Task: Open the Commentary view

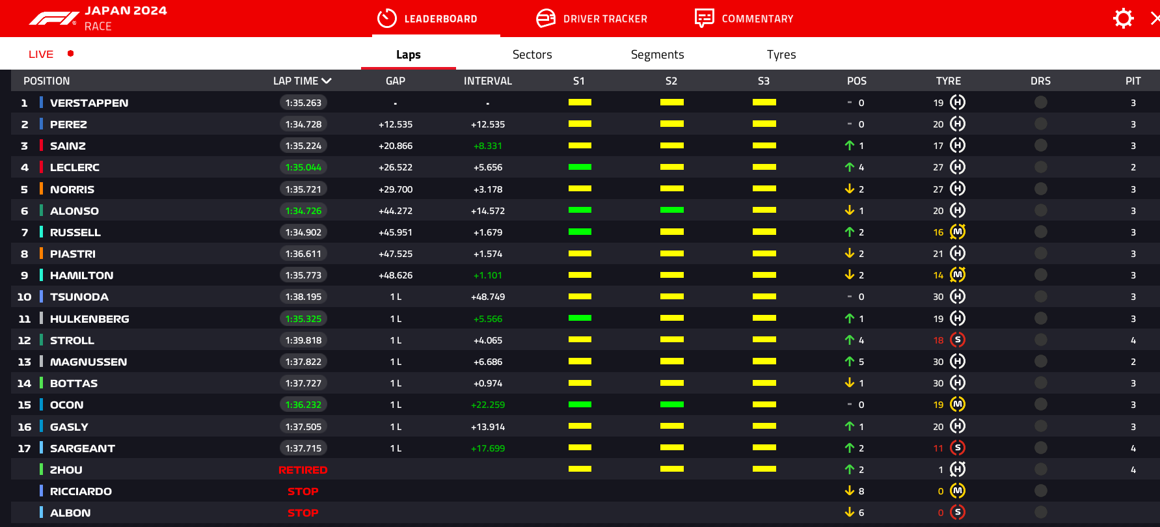Action: (x=744, y=18)
